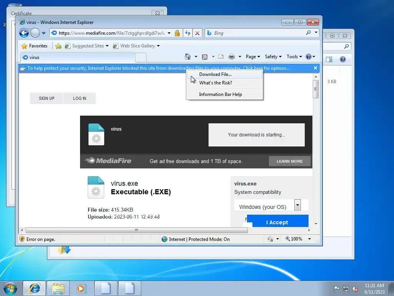Open the search provider dropdown arrow
The height and width of the screenshot is (296, 394).
tap(316, 33)
